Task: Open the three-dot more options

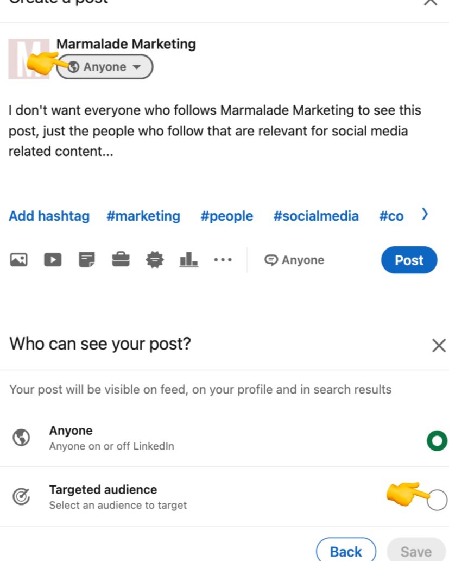Action: click(x=223, y=260)
